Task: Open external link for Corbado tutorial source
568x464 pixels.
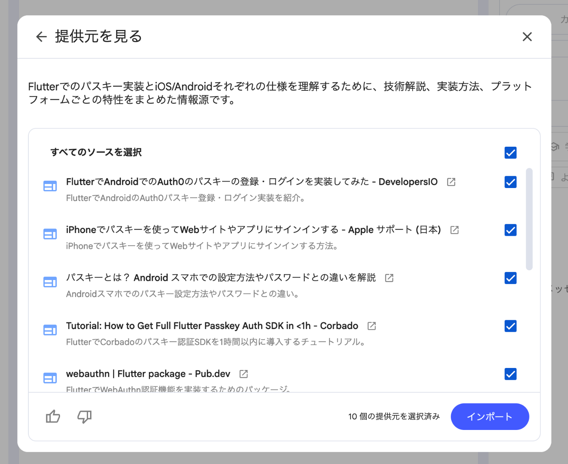Action: click(x=372, y=326)
